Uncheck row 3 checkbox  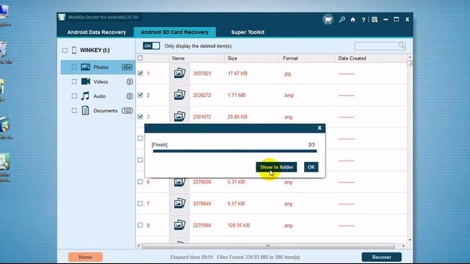[x=140, y=117]
